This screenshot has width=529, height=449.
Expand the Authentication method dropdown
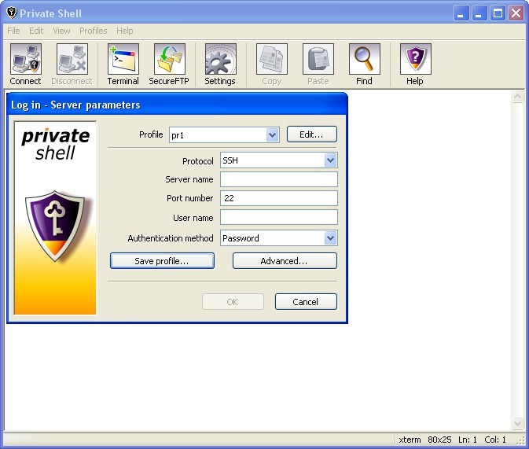click(330, 238)
